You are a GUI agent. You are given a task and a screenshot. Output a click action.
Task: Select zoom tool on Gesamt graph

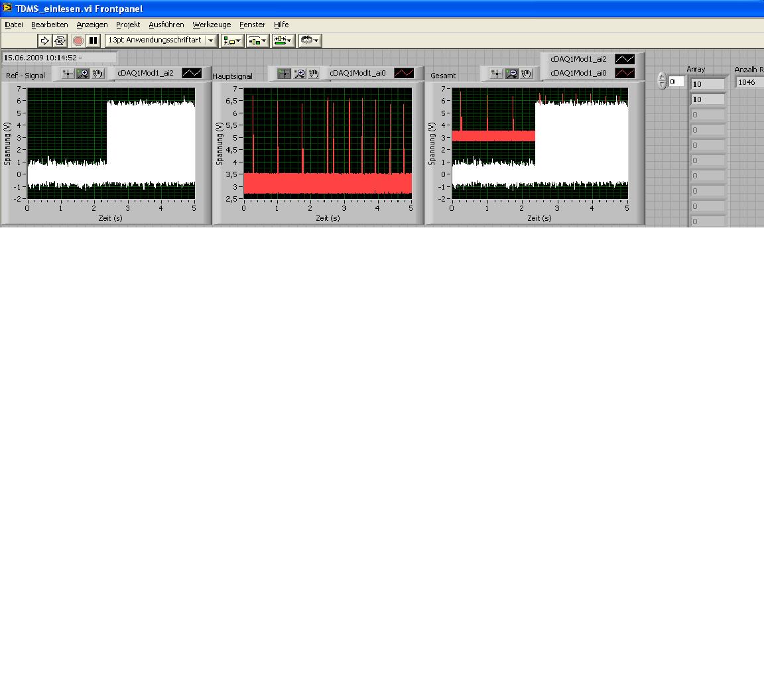pos(511,74)
